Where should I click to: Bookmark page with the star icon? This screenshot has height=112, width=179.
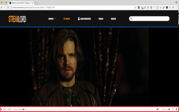(135, 8)
